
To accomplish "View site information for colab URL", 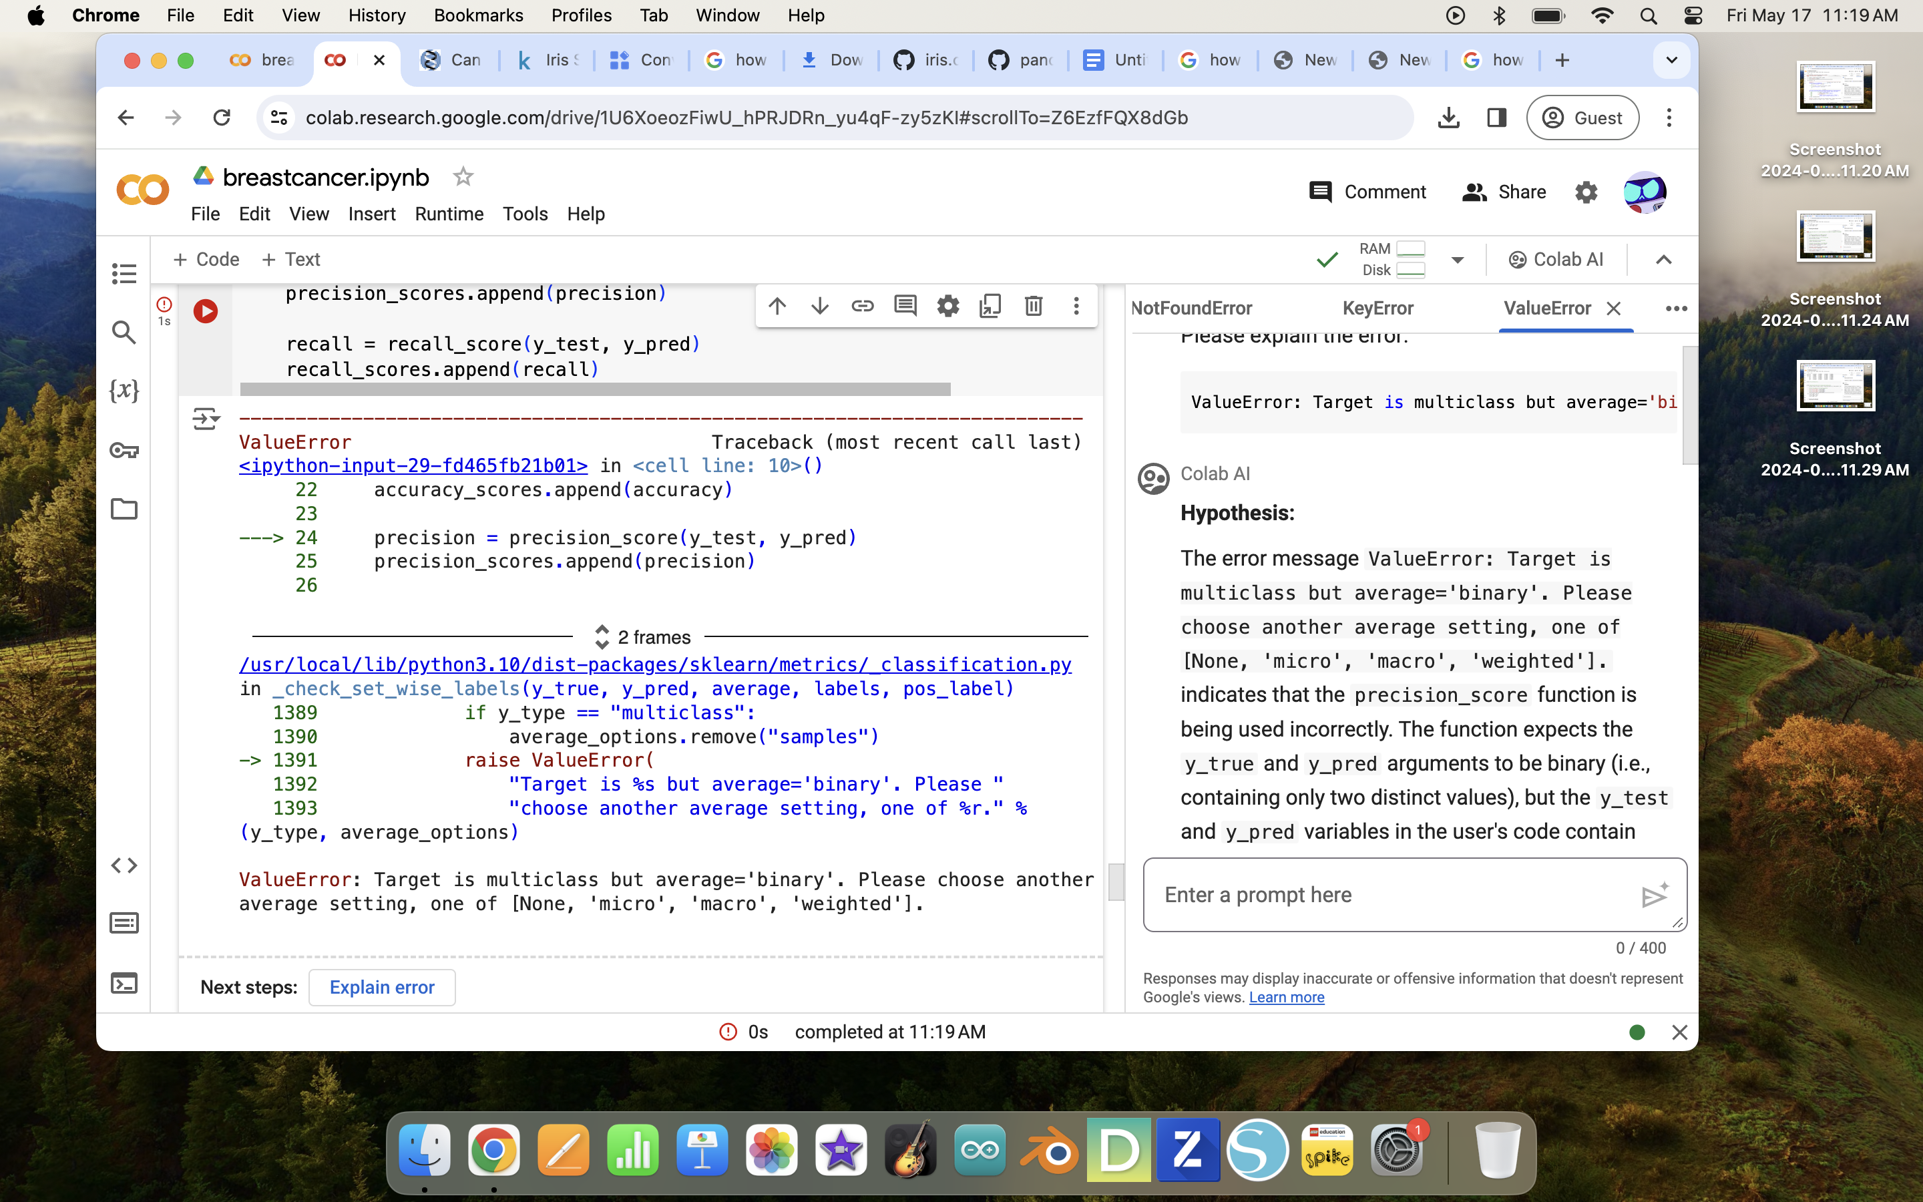I will 279,118.
